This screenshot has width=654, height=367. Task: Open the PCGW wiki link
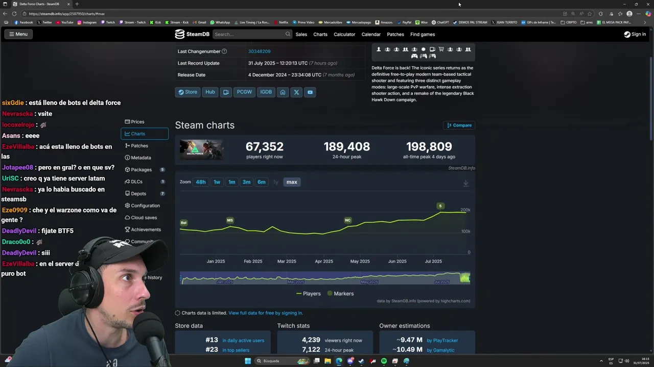[244, 92]
